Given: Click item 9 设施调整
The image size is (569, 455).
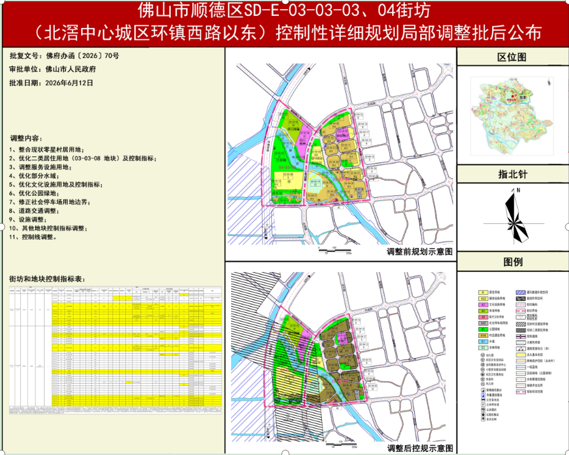Looking at the screenshot, I should (x=28, y=220).
